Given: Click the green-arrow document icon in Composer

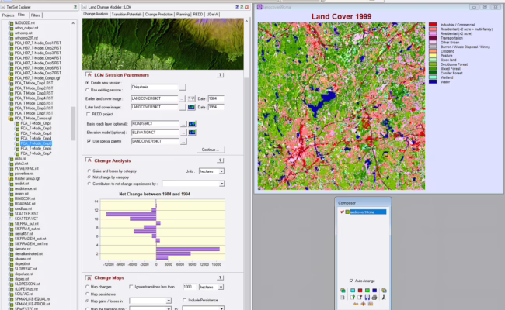Looking at the screenshot, I should 353,298.
